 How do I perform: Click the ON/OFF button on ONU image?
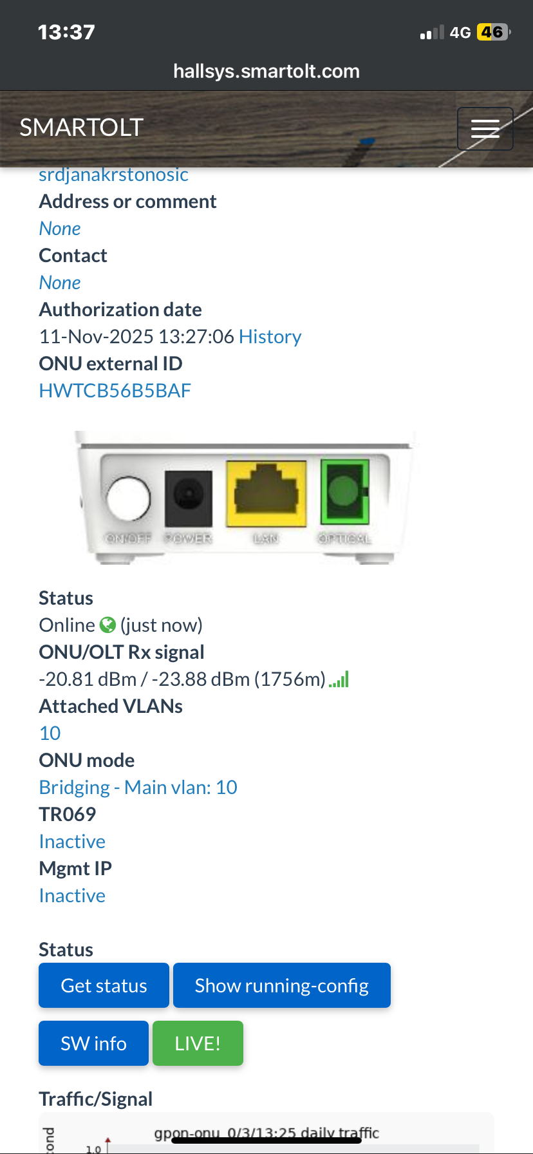(128, 498)
